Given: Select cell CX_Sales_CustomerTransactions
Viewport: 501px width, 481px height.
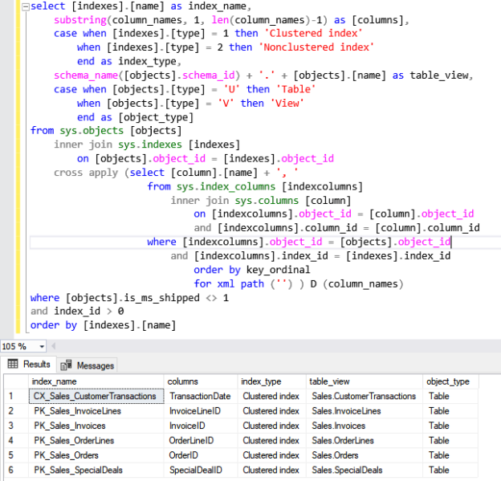Looking at the screenshot, I should tap(96, 396).
